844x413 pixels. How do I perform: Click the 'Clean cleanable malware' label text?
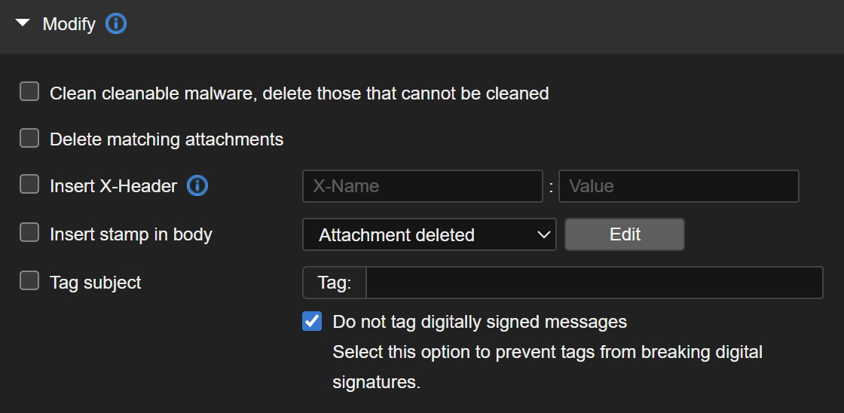coord(298,93)
